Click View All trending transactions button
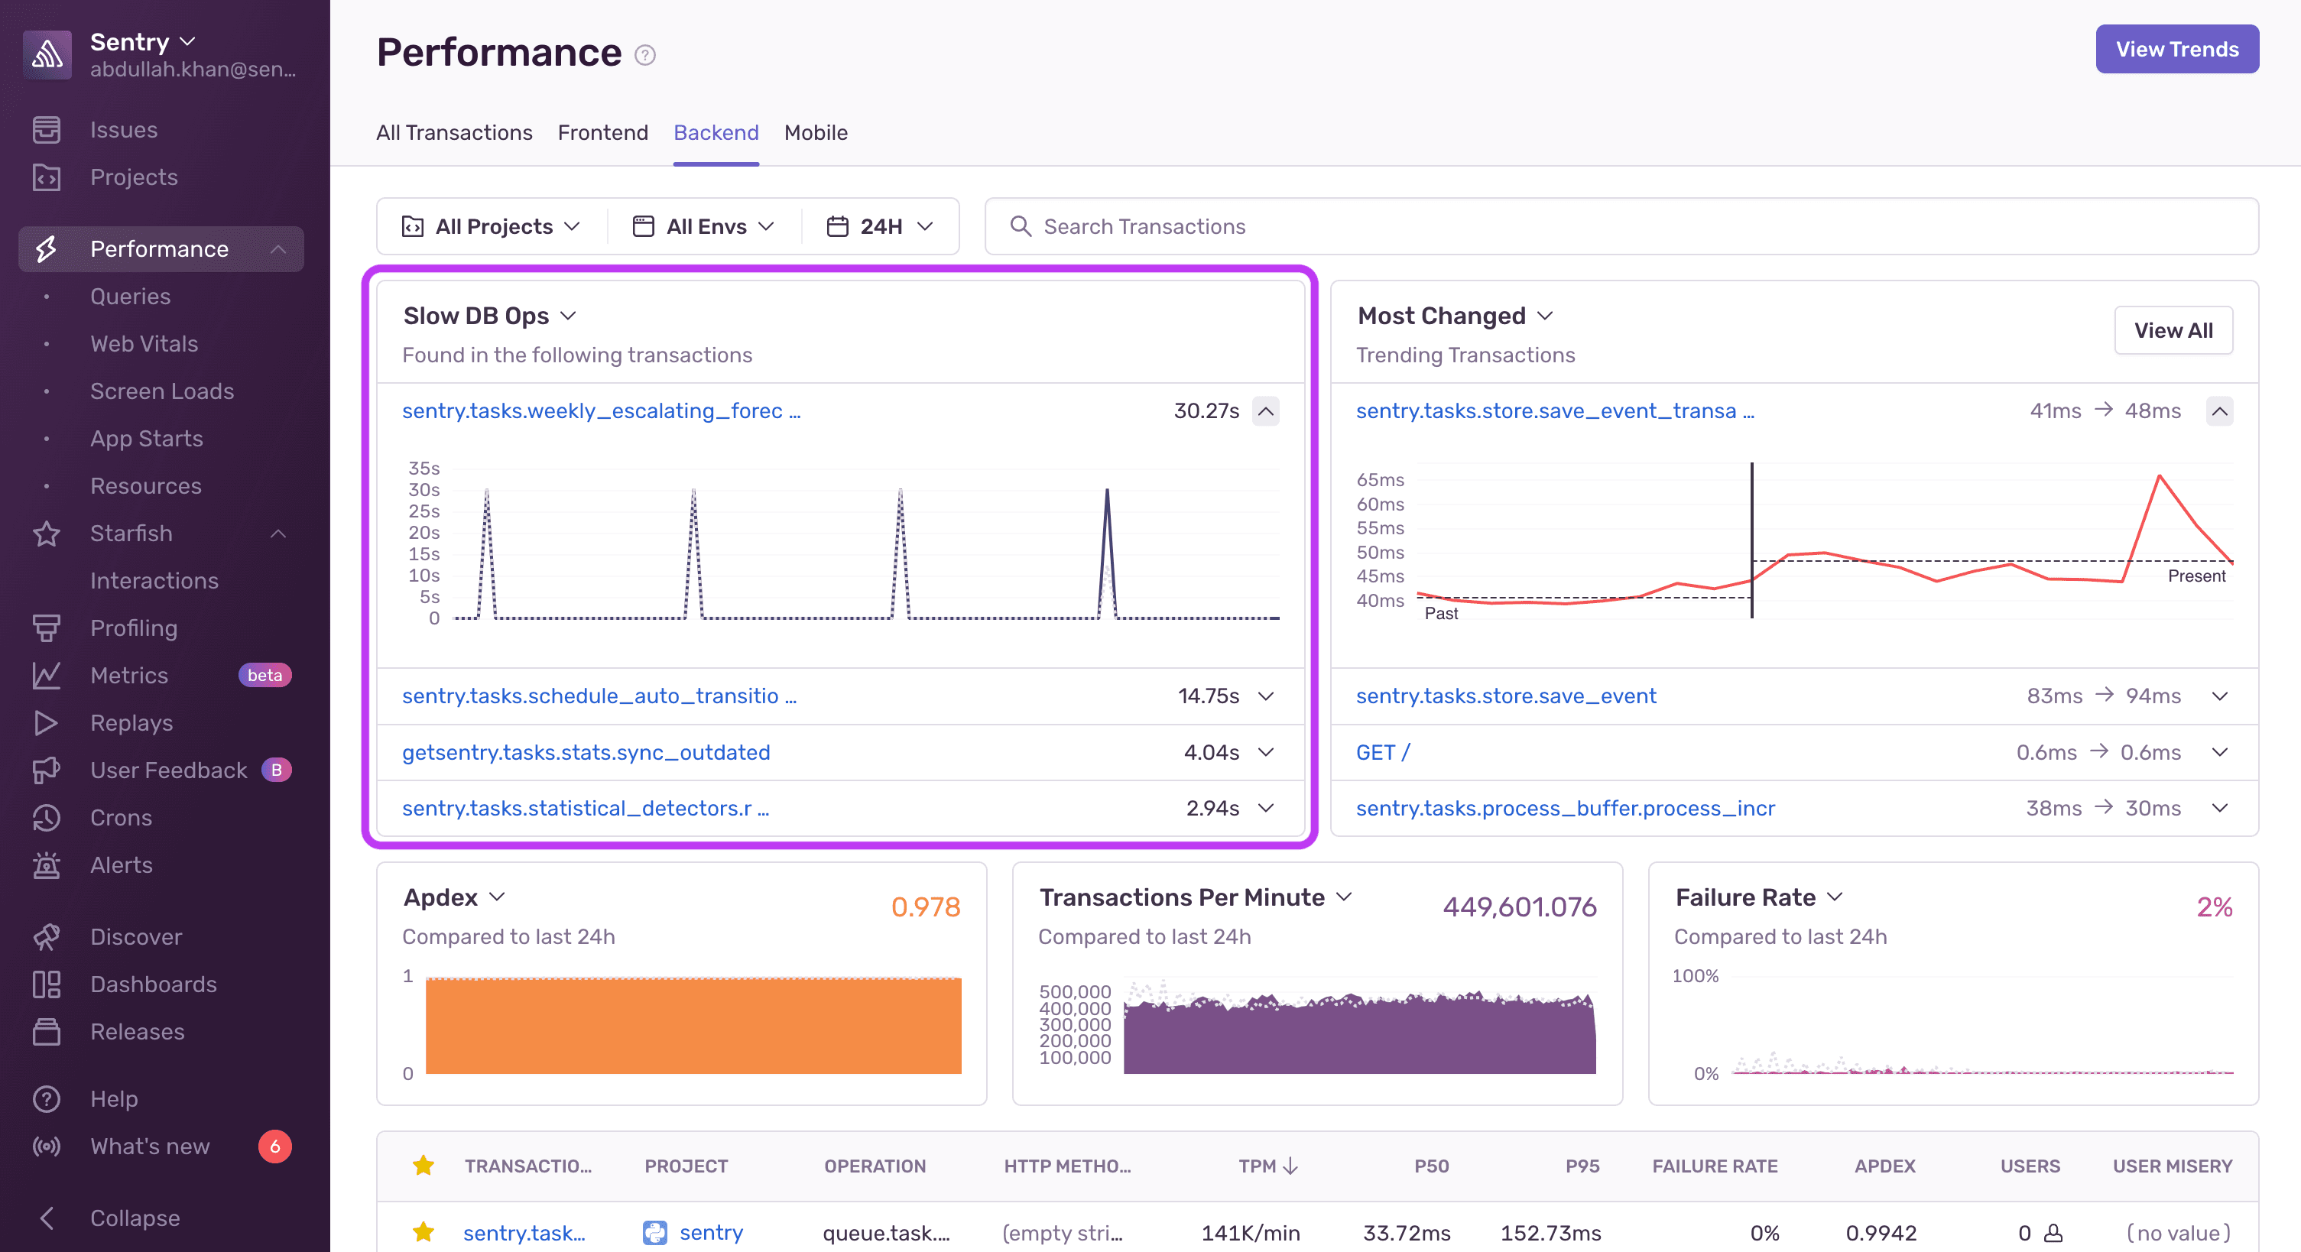The height and width of the screenshot is (1252, 2301). tap(2172, 329)
